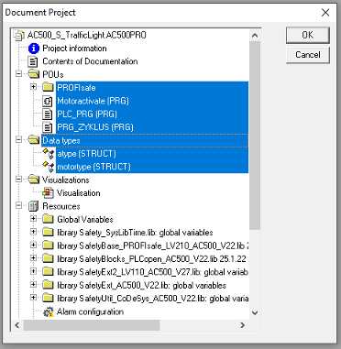Image resolution: width=341 pixels, height=349 pixels.
Task: Click the Contents of Documentation page icon
Action: point(33,61)
